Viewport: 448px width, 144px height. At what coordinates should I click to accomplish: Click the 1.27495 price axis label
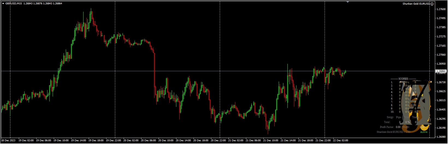441,18
